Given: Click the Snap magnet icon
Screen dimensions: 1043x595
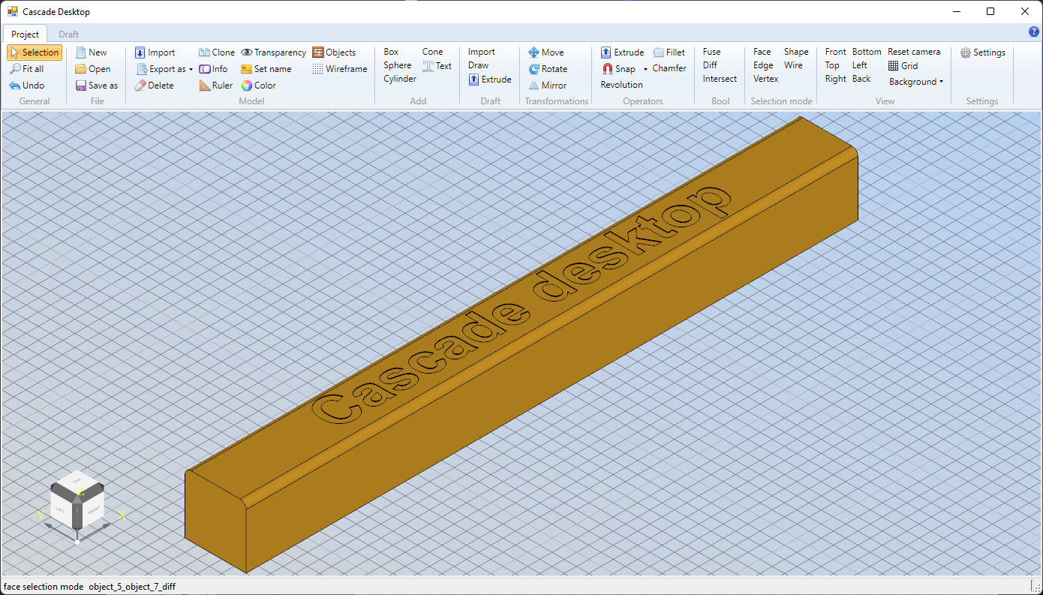Looking at the screenshot, I should [x=609, y=69].
